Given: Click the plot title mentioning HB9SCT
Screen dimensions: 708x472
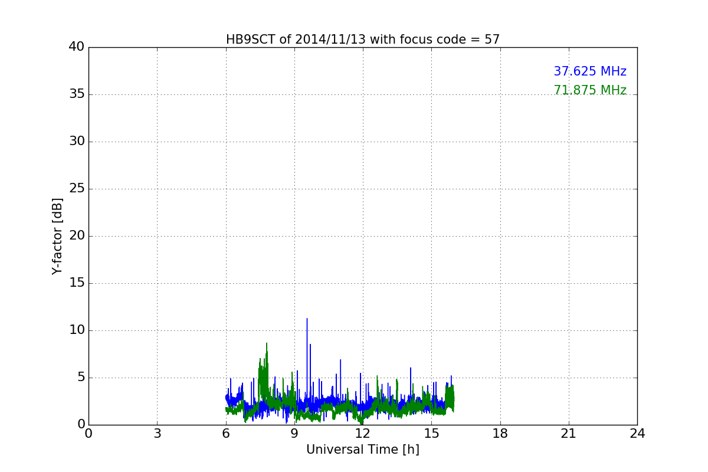Looking at the screenshot, I should click(x=363, y=40).
